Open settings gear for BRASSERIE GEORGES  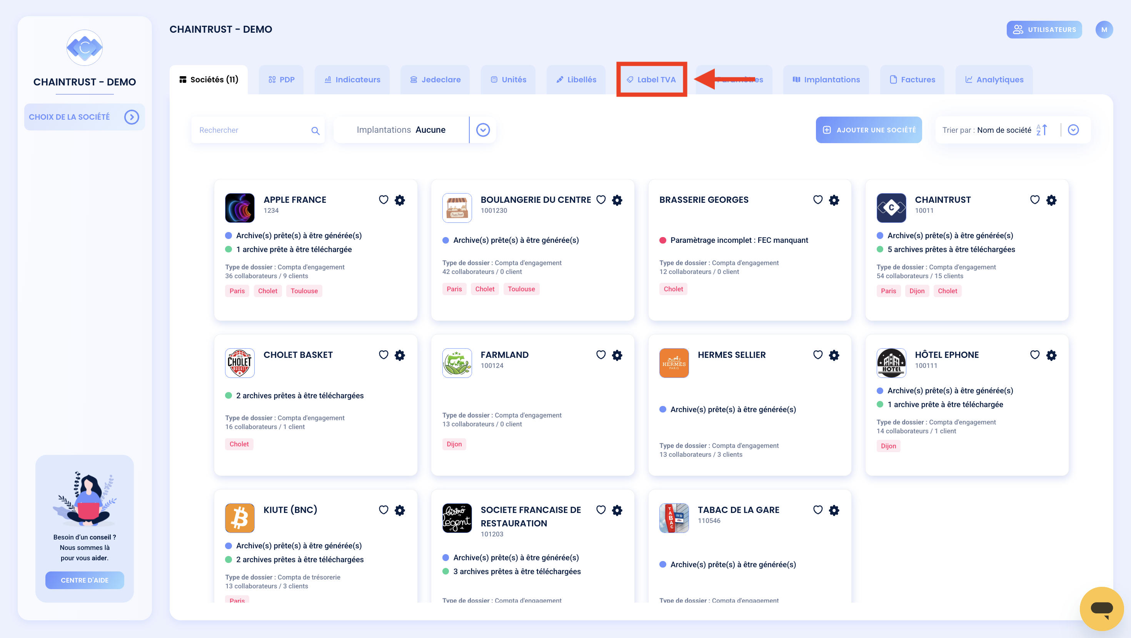click(x=834, y=200)
